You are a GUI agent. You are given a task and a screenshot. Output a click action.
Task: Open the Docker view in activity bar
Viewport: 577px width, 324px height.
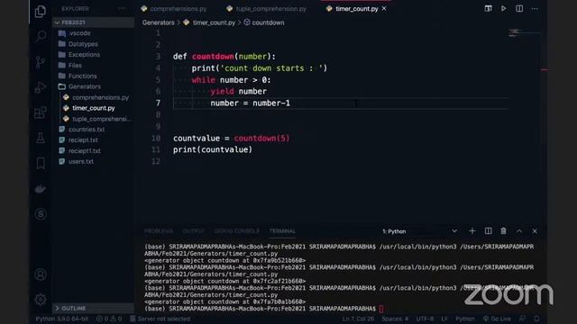(41, 189)
